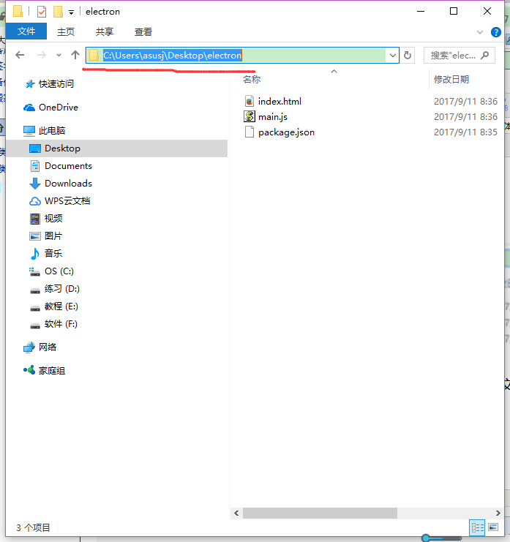Click the Up one level arrow
This screenshot has width=510, height=542.
75,55
